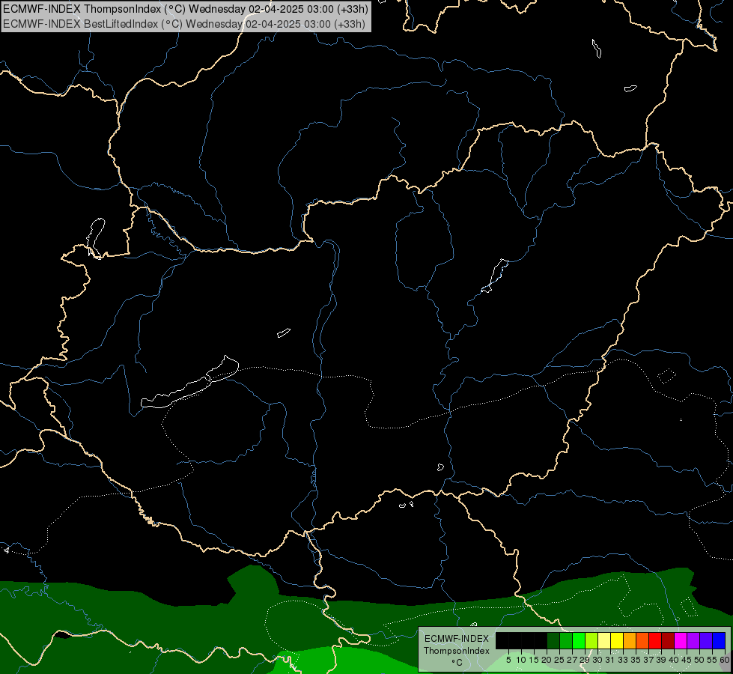Click the legend tick value '39'

tap(661, 660)
